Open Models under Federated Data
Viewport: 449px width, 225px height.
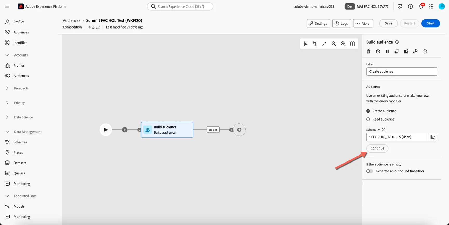(19, 206)
